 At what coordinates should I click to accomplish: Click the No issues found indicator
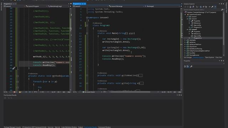[89, 92]
